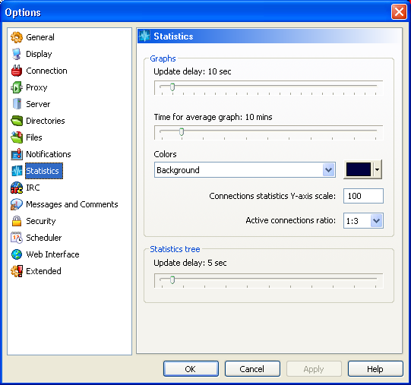The height and width of the screenshot is (385, 411).
Task: Open the Server settings label
Action: [x=38, y=104]
